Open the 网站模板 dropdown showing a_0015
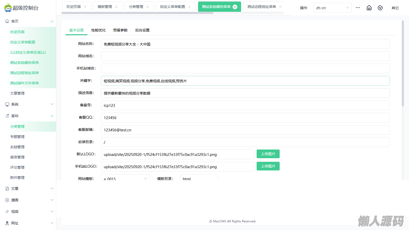The height and width of the screenshot is (230, 409). click(125, 178)
